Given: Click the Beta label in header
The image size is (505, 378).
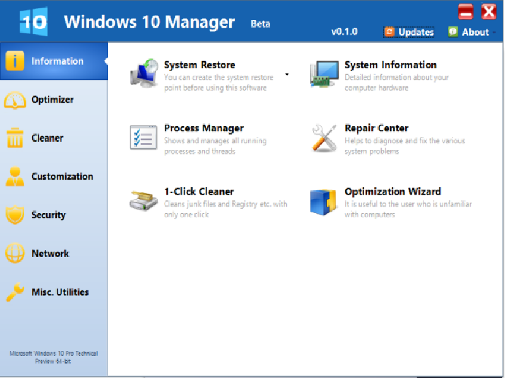Looking at the screenshot, I should point(260,24).
